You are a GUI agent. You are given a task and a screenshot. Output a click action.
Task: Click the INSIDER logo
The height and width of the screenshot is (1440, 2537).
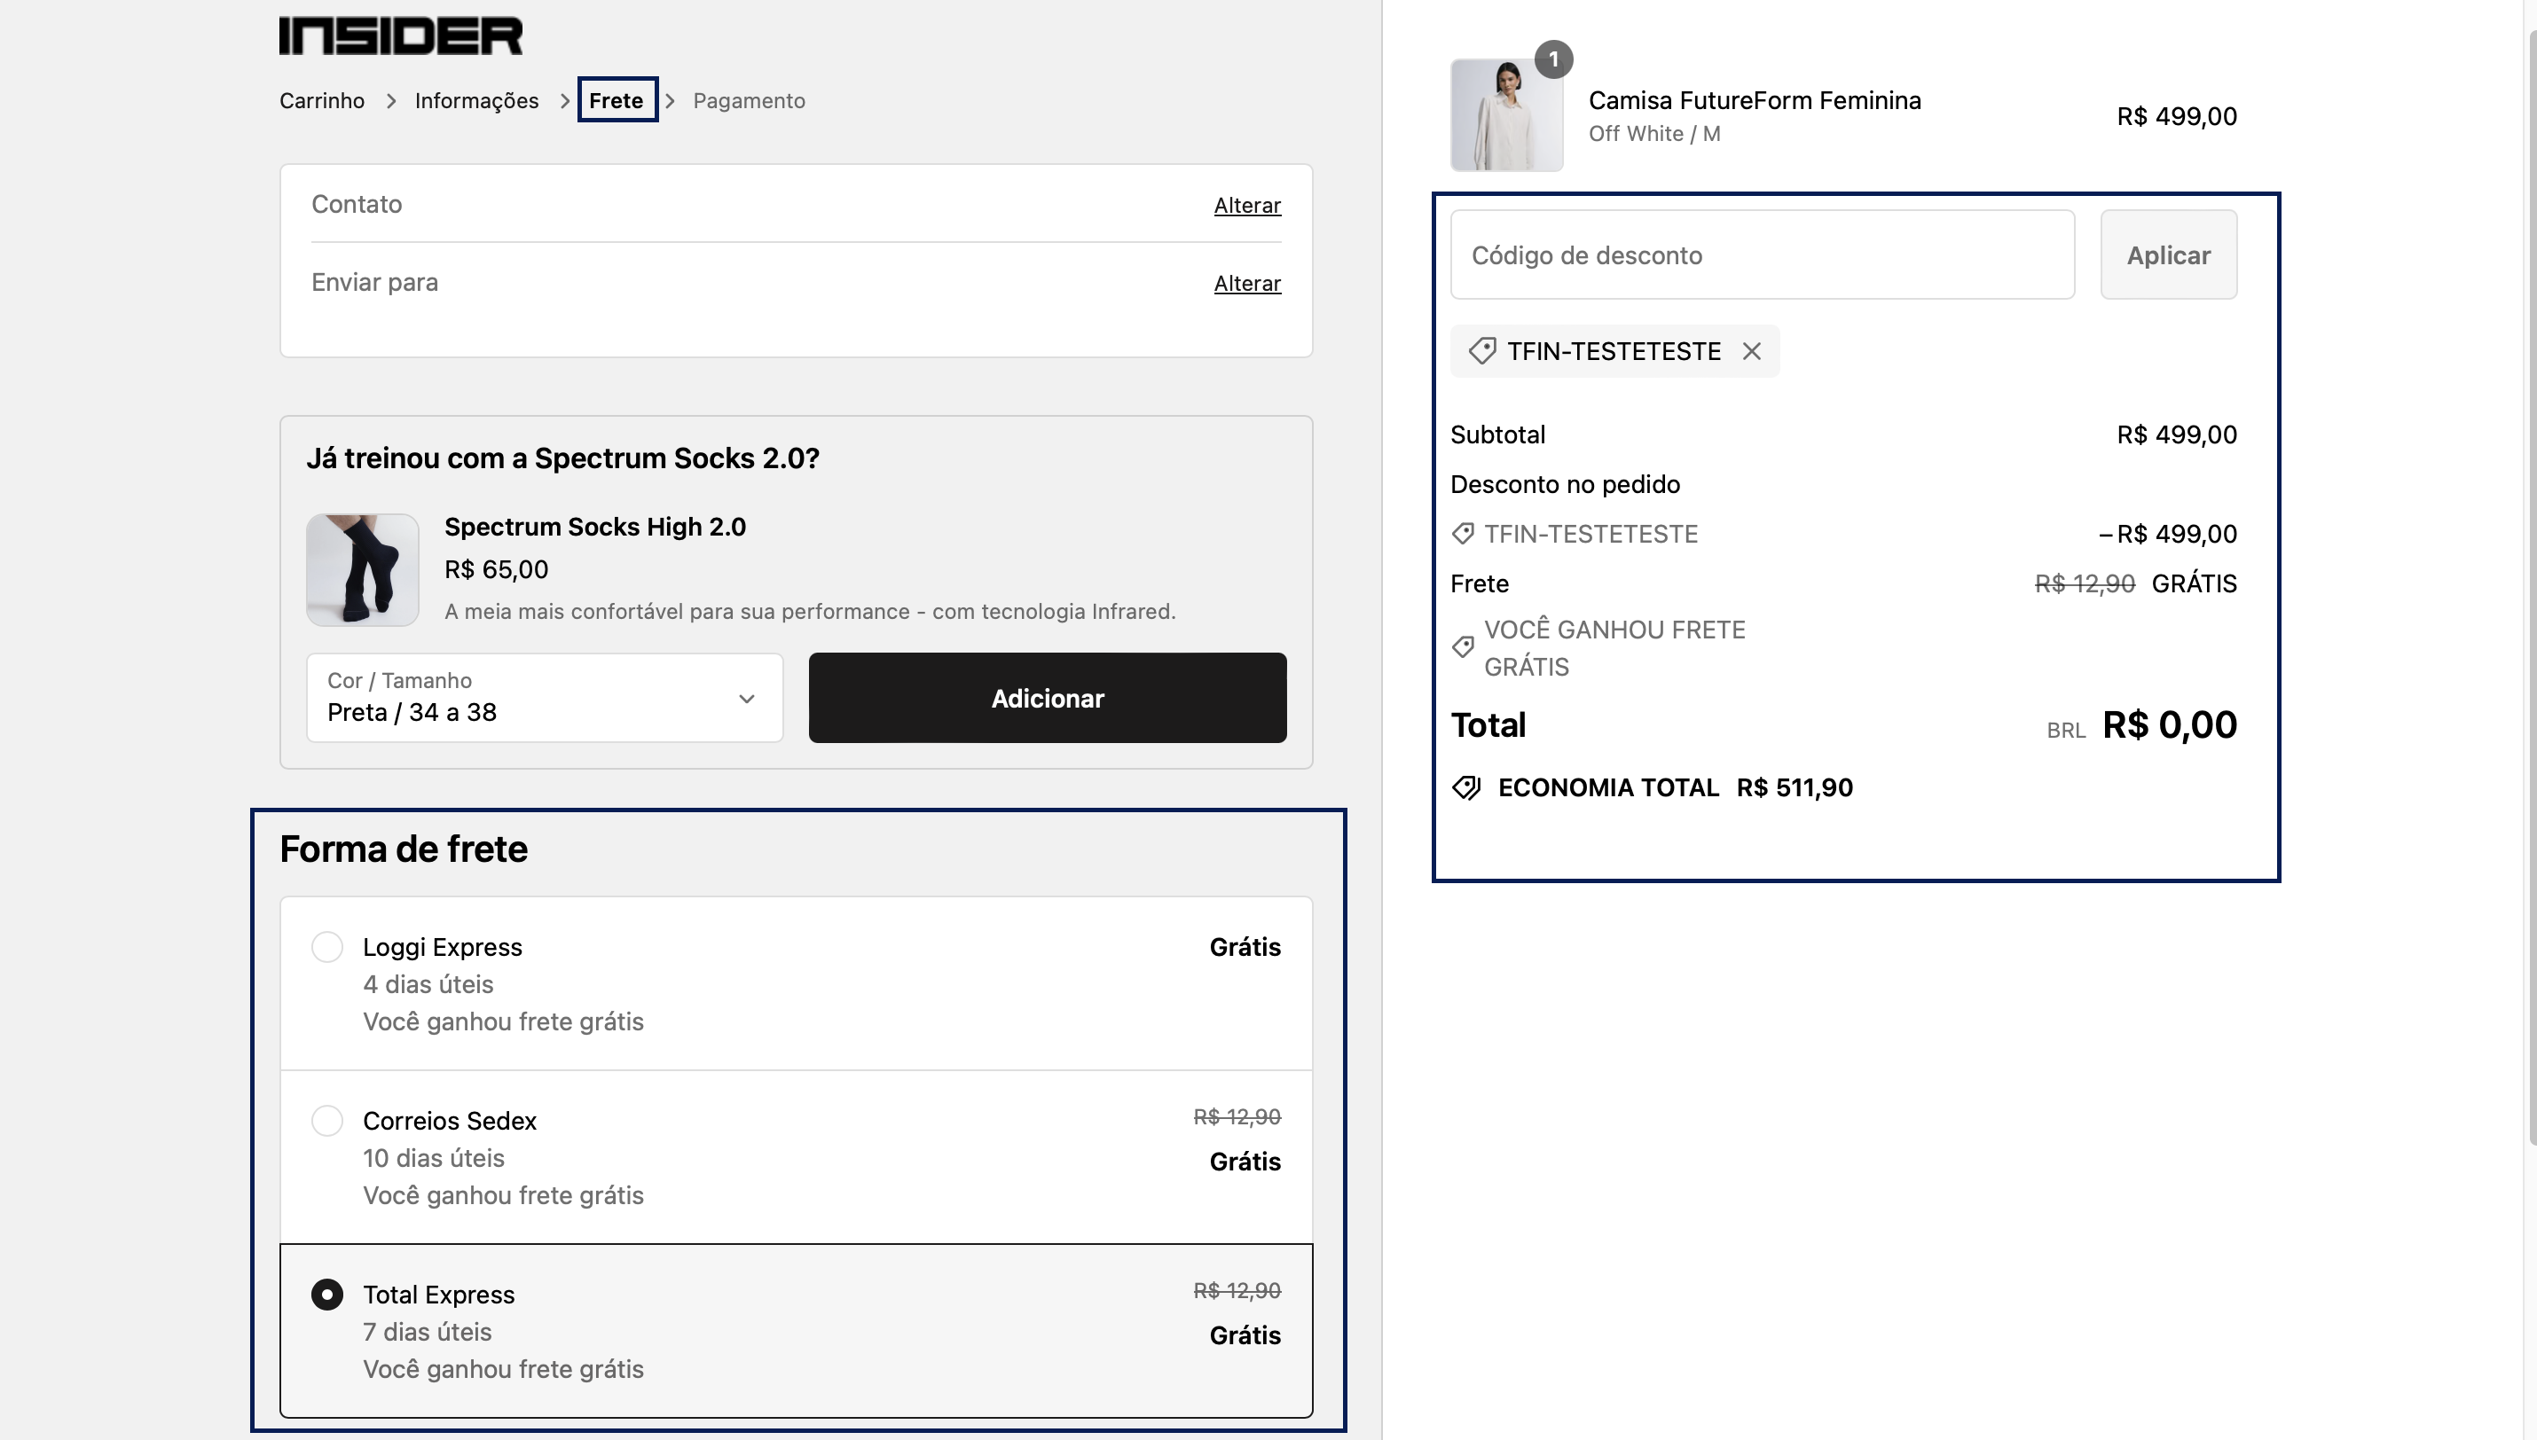(401, 35)
